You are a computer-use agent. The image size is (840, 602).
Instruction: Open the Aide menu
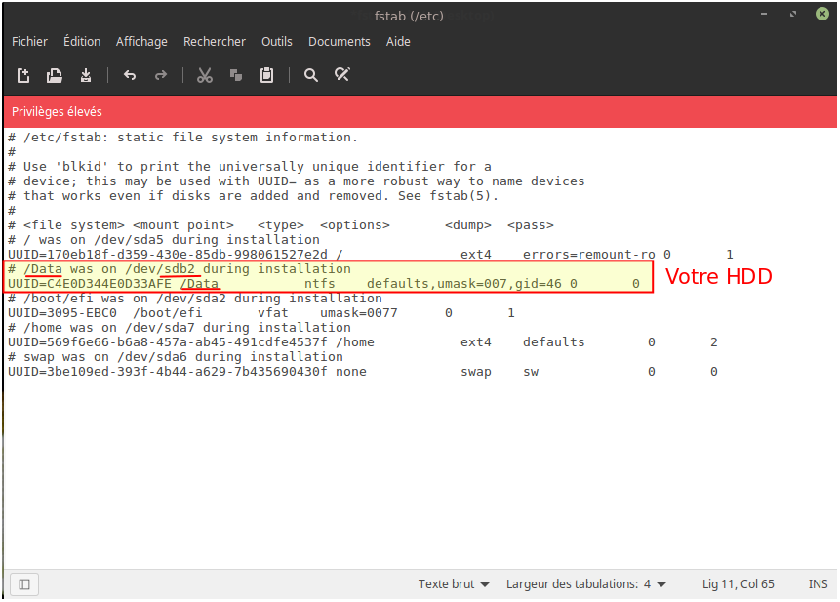(398, 42)
